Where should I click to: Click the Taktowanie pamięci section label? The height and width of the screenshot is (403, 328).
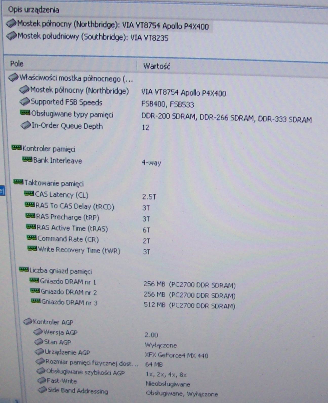(x=54, y=183)
